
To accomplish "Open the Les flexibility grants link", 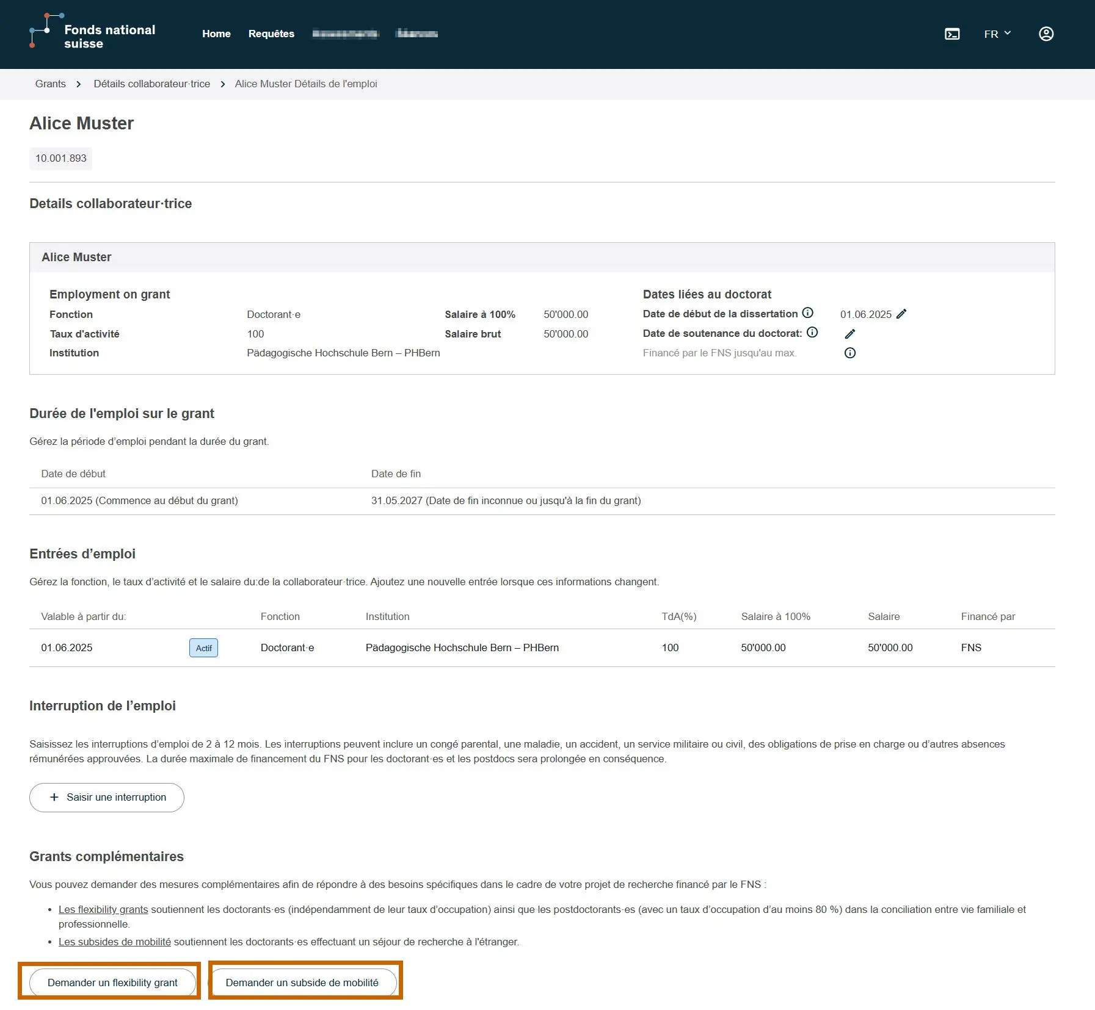I will (103, 909).
